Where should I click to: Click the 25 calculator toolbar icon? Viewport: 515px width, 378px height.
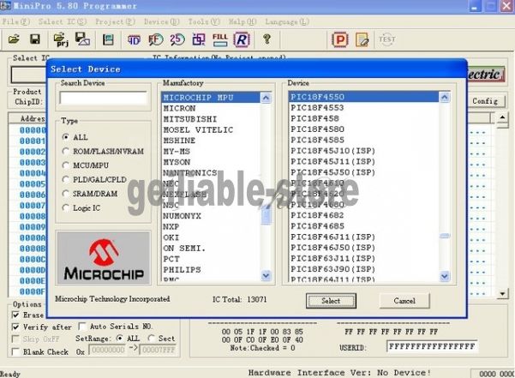(x=177, y=39)
